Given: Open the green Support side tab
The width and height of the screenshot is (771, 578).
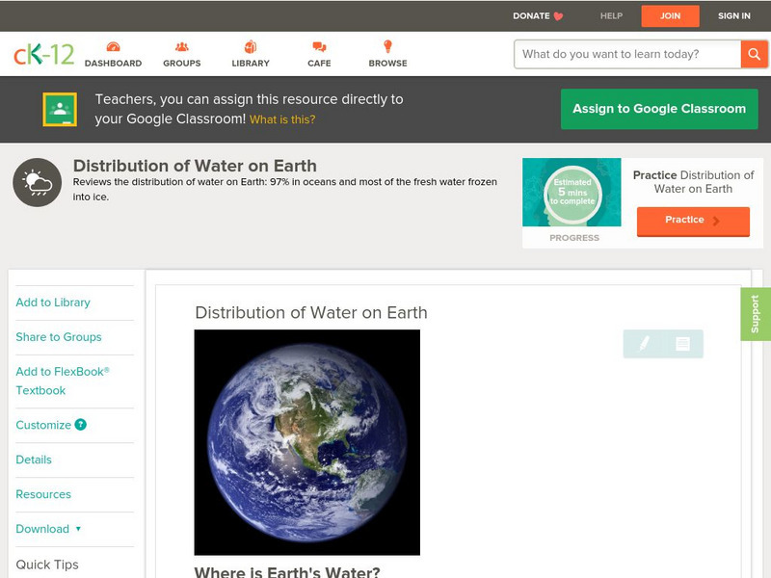Looking at the screenshot, I should coord(756,314).
